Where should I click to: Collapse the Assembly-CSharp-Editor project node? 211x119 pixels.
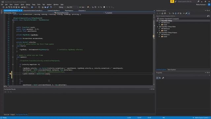[x=158, y=27]
